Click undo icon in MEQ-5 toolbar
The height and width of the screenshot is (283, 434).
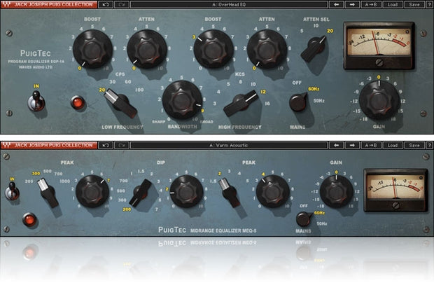pos(106,145)
